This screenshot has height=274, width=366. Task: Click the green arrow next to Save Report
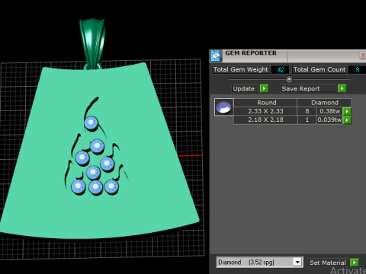(342, 88)
